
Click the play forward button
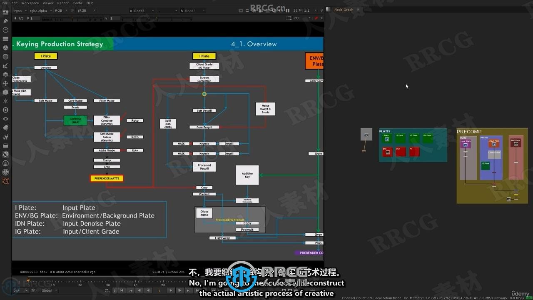pyautogui.click(x=170, y=290)
